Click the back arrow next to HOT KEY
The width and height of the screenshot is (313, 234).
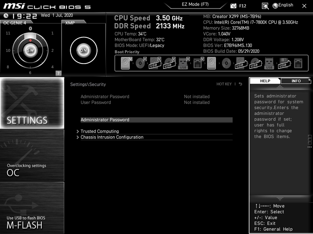click(x=240, y=84)
